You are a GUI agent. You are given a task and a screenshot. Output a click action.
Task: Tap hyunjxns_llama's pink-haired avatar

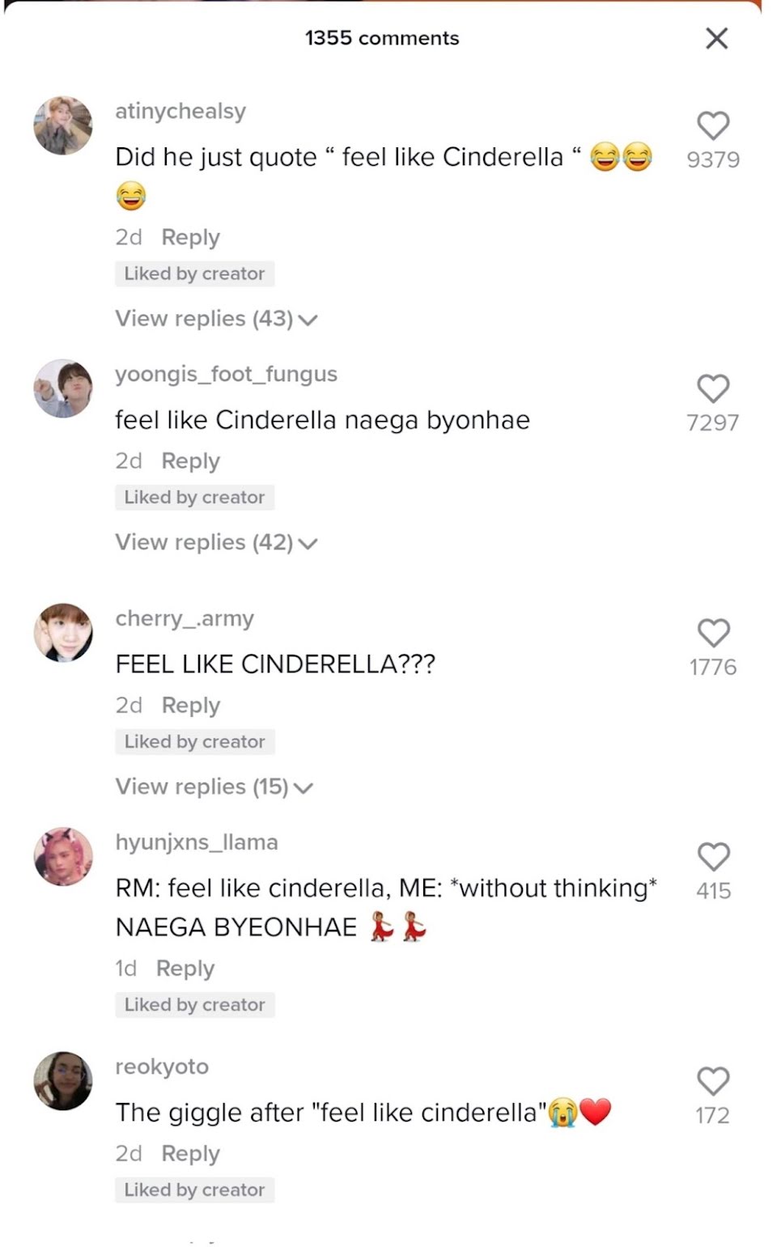coord(63,856)
